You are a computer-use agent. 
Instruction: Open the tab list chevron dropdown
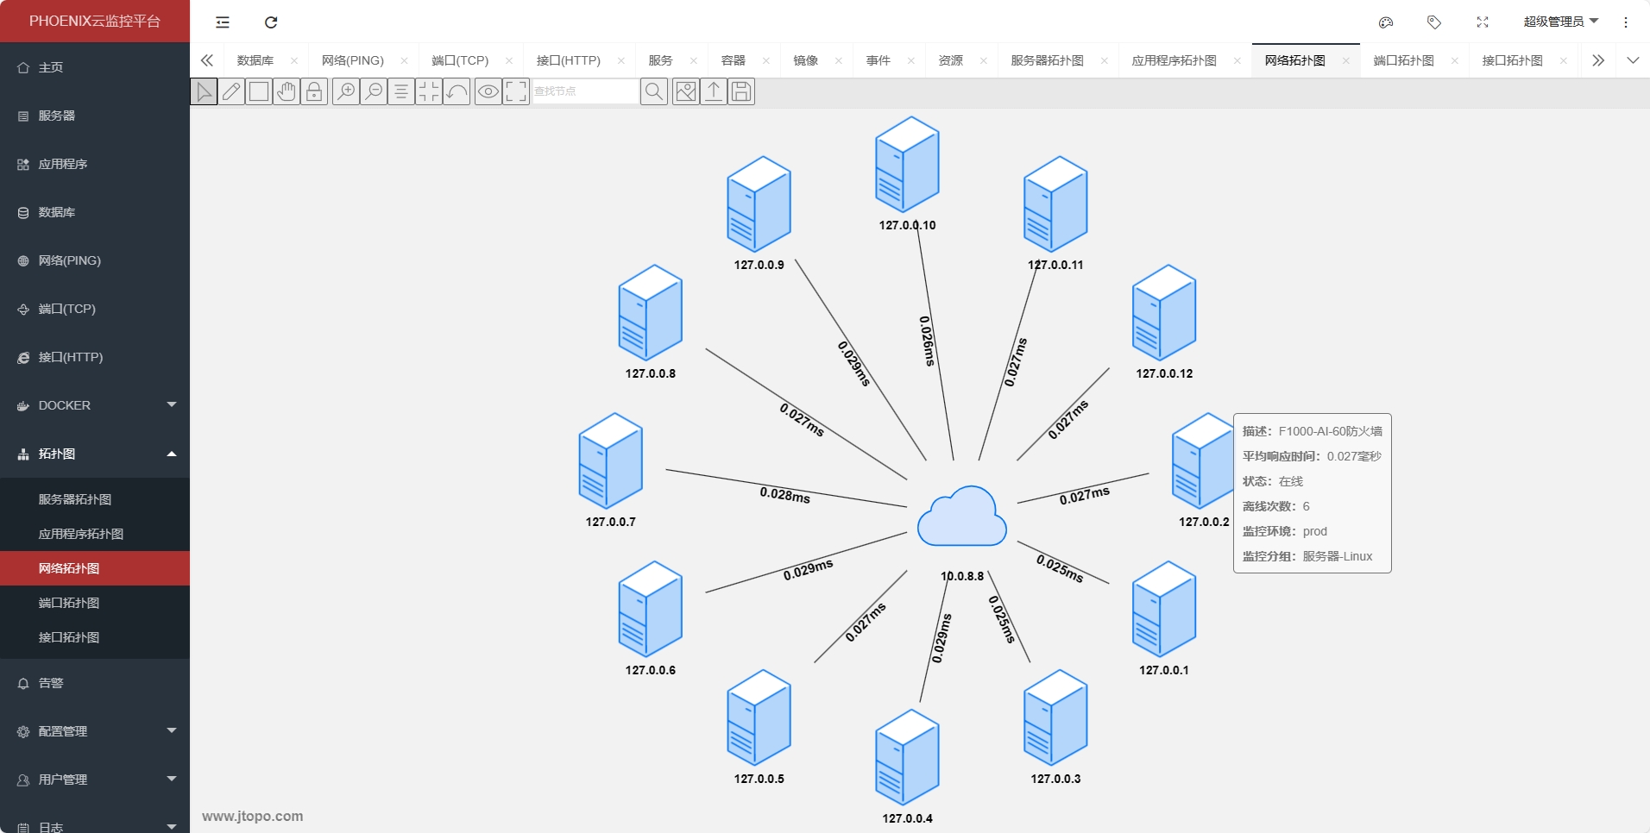(x=1633, y=60)
